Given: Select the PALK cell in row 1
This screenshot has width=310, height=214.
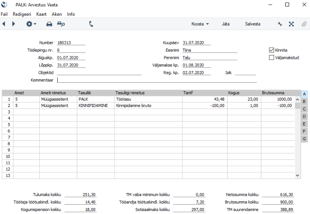Looking at the screenshot, I should tap(96, 99).
